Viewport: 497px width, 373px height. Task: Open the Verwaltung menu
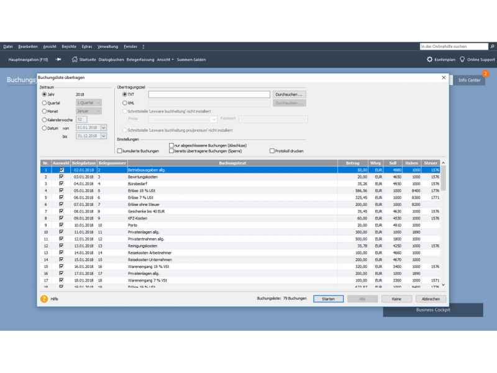(108, 47)
